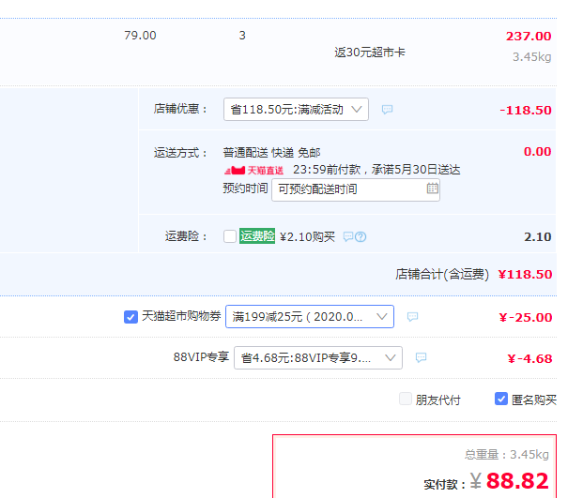The width and height of the screenshot is (583, 498).
Task: Check the 朋友代付 checkbox
Action: tap(406, 399)
